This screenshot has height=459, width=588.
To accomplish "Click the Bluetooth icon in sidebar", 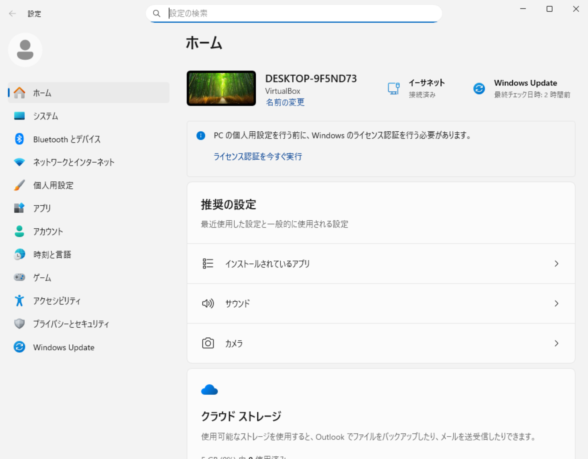I will pos(19,139).
